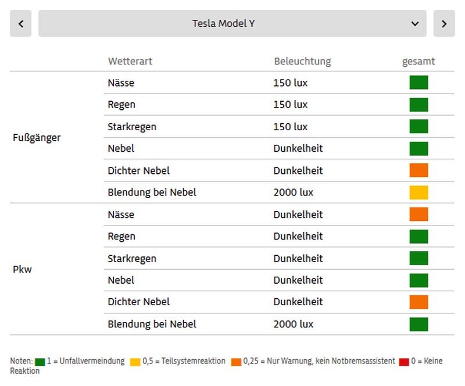This screenshot has width=465, height=386.
Task: Select the Pkw row group label
Action: click(22, 270)
